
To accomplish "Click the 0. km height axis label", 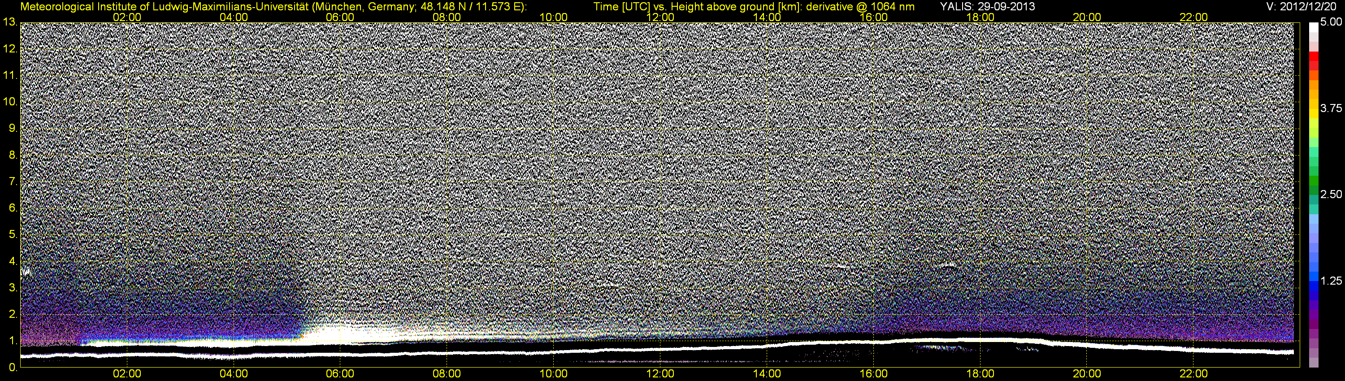I will tap(13, 368).
